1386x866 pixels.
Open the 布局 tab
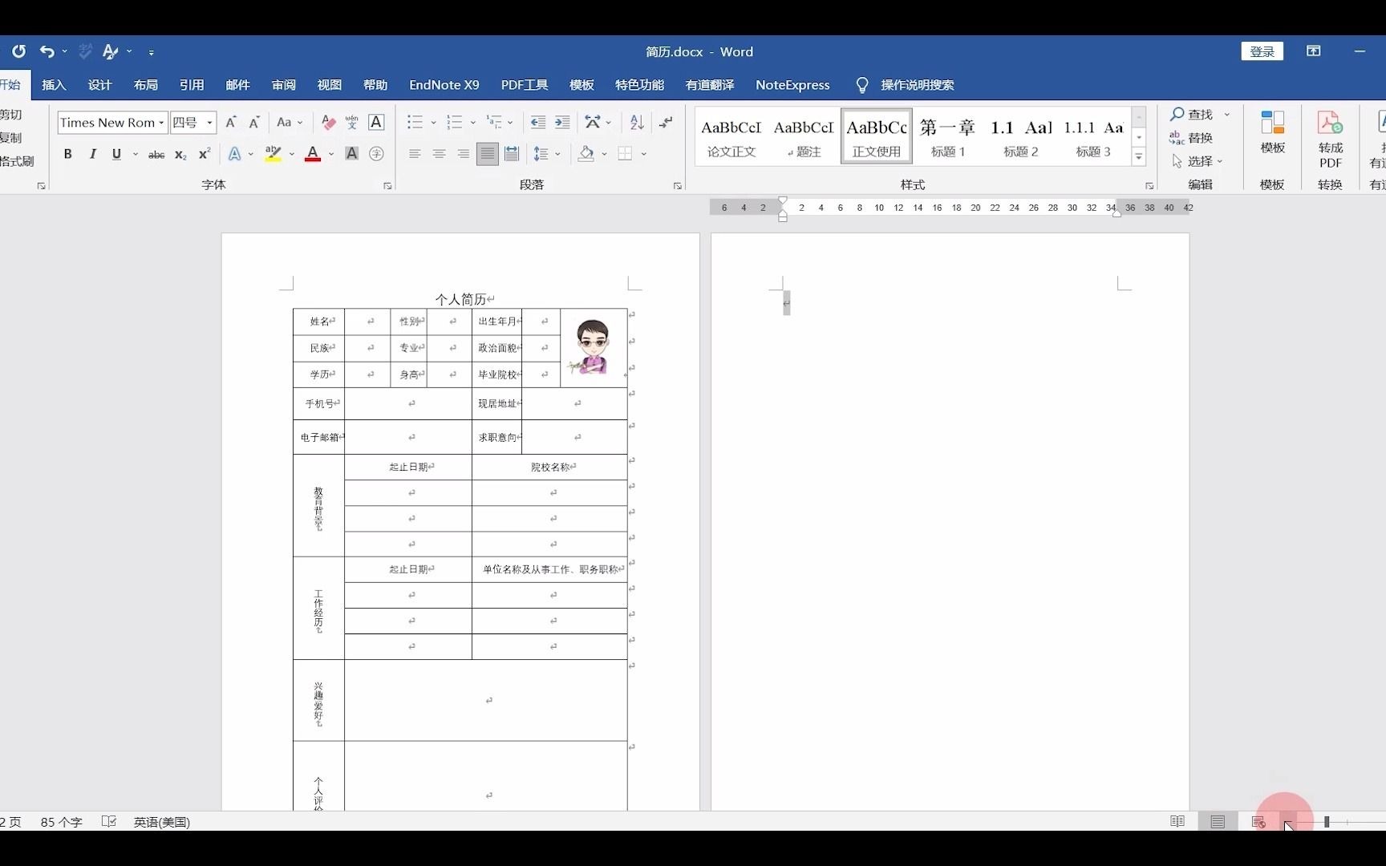pos(145,85)
